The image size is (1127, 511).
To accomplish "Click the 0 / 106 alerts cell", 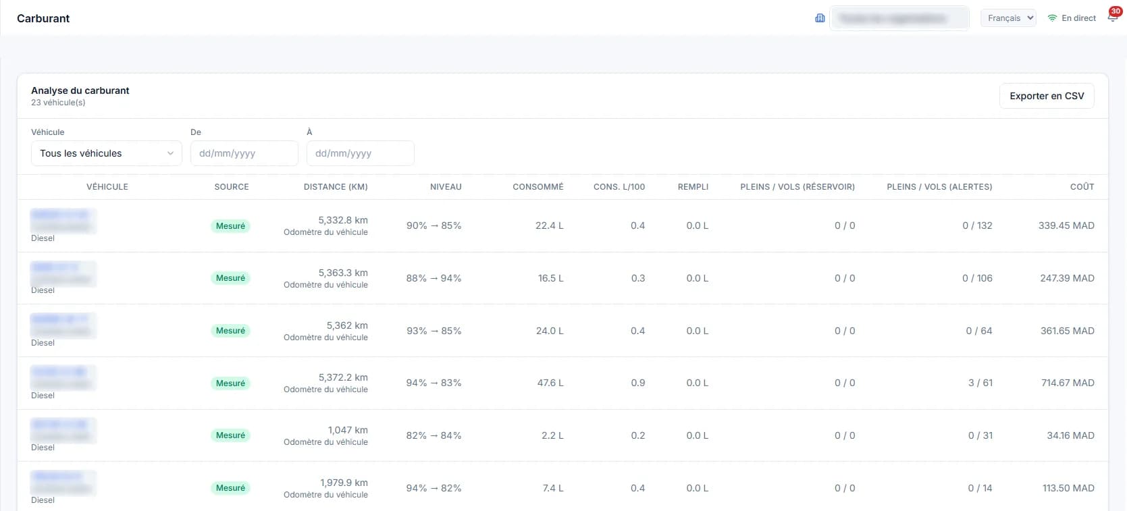I will click(977, 278).
